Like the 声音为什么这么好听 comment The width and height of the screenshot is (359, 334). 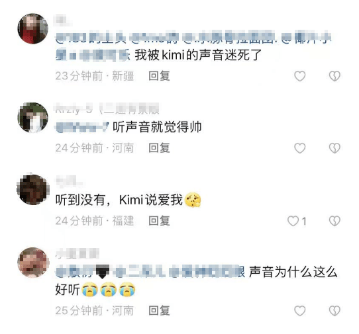299,311
